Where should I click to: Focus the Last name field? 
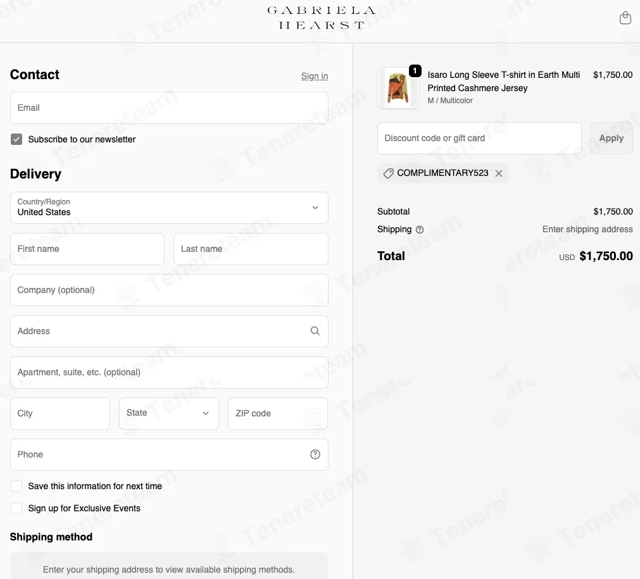(x=251, y=249)
